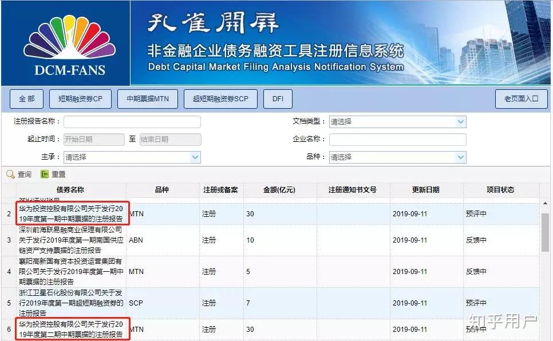Click 反馈中 status in row 3
Image resolution: width=553 pixels, height=341 pixels.
coord(476,240)
